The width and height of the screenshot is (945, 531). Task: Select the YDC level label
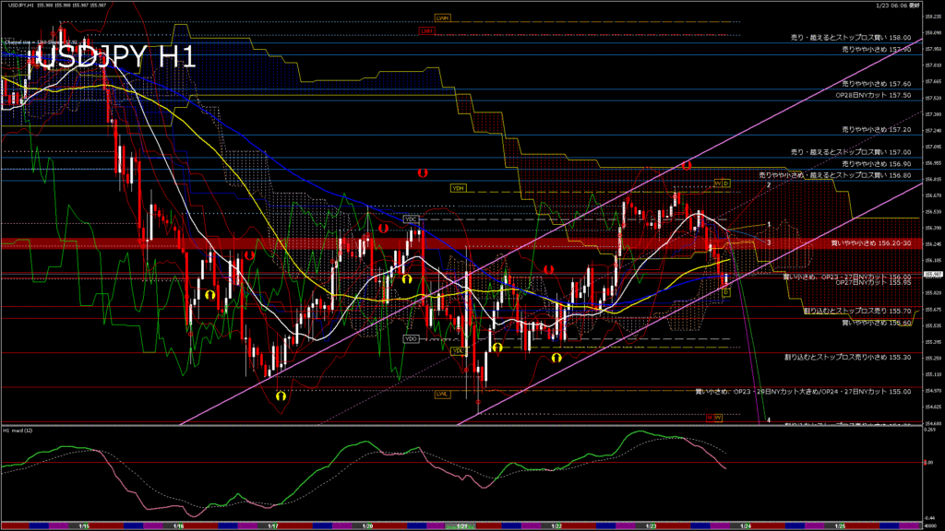pyautogui.click(x=412, y=219)
